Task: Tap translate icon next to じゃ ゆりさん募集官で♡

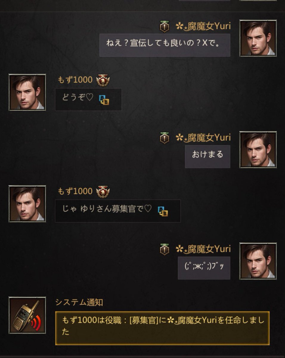Action: (x=163, y=211)
